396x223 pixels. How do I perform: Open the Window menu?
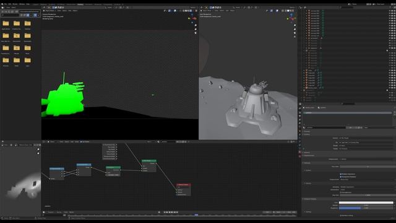pyautogui.click(x=22, y=4)
